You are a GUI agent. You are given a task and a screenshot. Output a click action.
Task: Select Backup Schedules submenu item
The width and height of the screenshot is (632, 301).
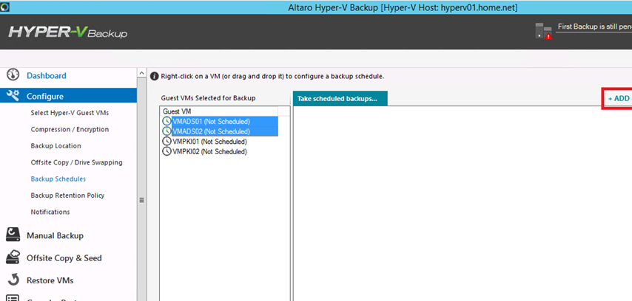pos(58,179)
